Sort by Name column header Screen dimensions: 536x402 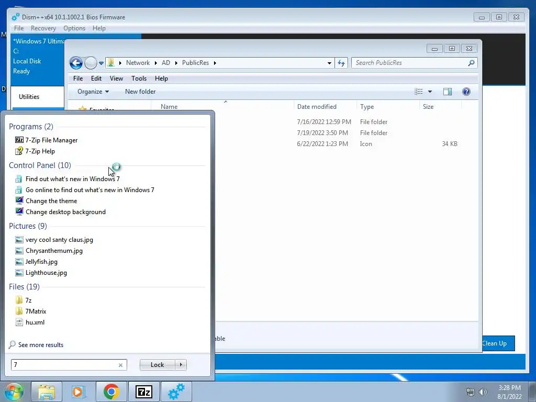(x=222, y=106)
